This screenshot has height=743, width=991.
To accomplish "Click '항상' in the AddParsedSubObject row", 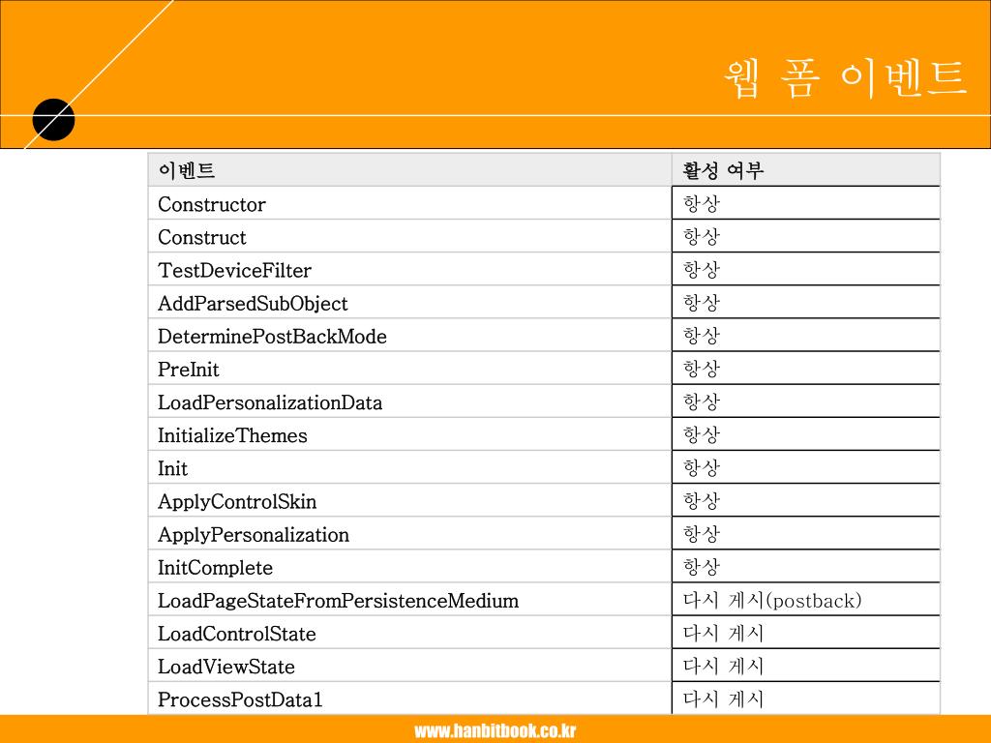I will 702,303.
